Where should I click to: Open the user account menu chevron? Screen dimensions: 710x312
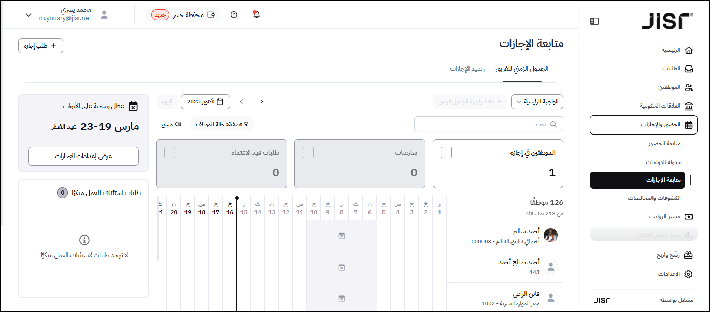click(29, 15)
